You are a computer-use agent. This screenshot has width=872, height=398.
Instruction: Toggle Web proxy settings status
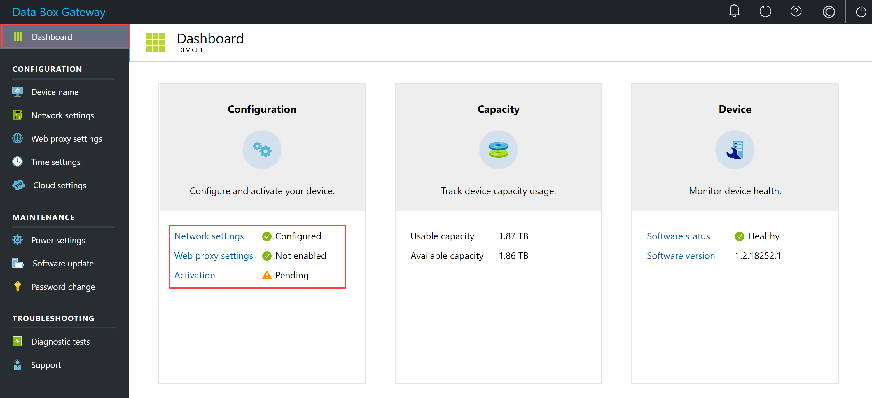pyautogui.click(x=213, y=255)
